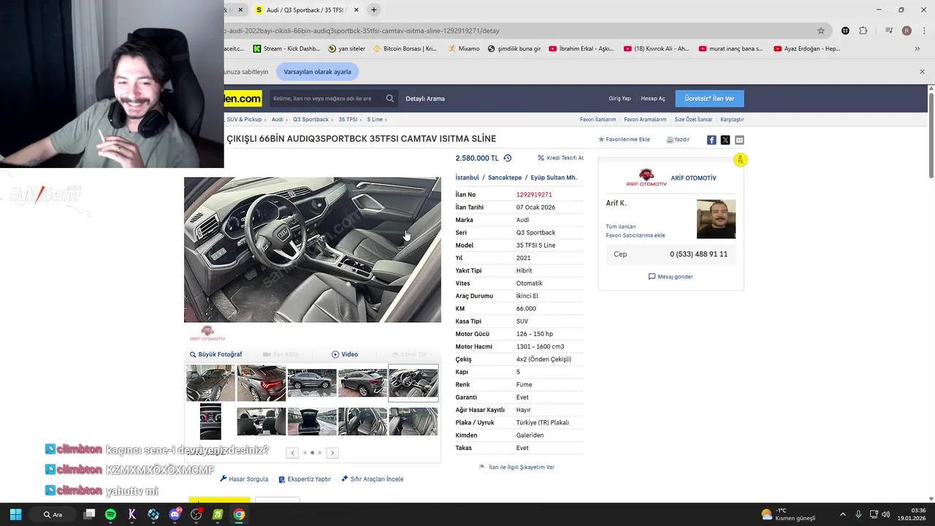Play the listing Video
The height and width of the screenshot is (526, 935).
345,354
